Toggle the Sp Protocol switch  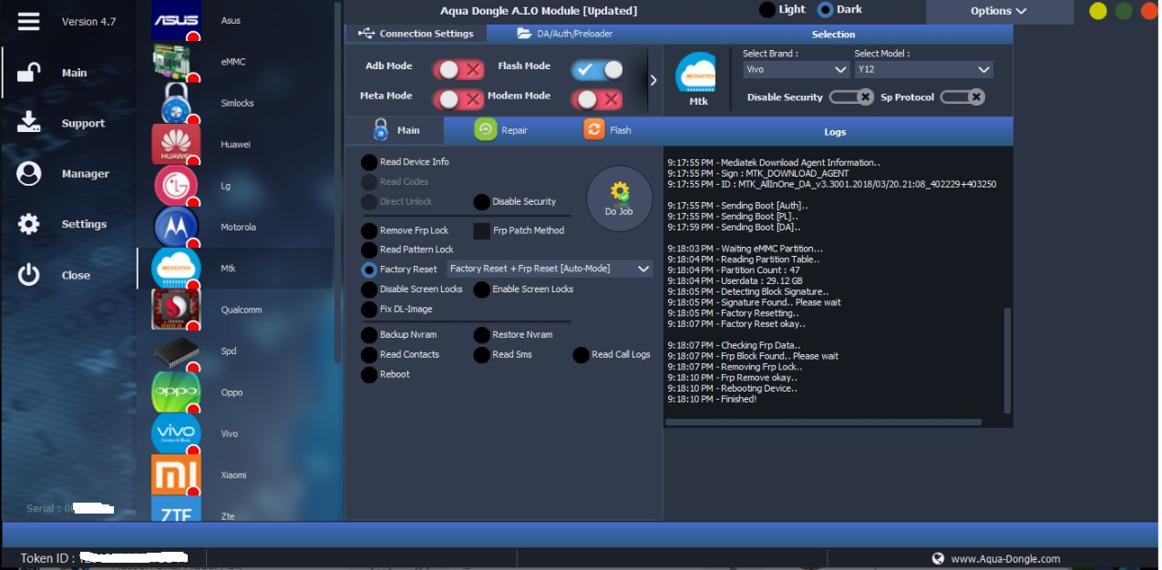coord(962,97)
